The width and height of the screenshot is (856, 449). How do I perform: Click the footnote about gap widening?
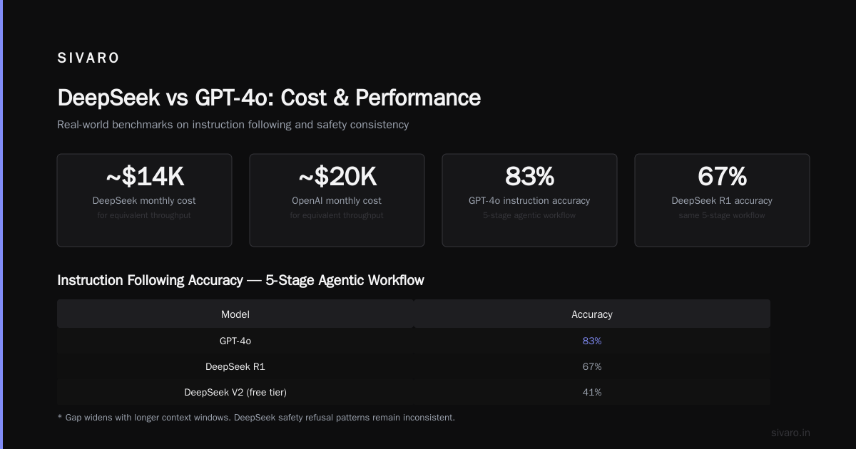[x=256, y=418]
